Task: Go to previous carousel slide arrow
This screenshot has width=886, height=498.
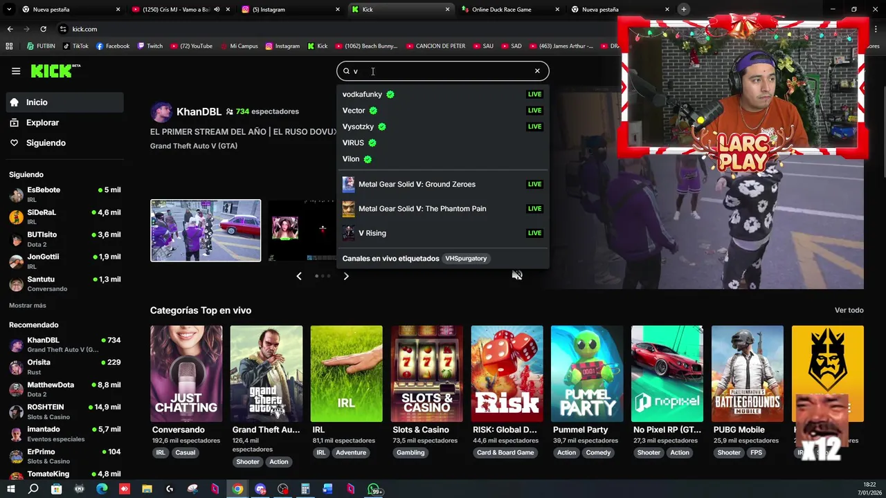Action: coord(299,276)
